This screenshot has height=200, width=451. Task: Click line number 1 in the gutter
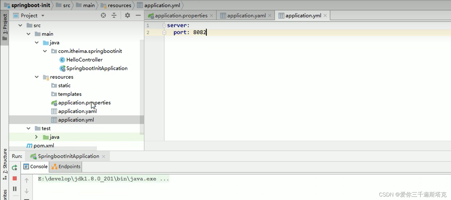[148, 26]
